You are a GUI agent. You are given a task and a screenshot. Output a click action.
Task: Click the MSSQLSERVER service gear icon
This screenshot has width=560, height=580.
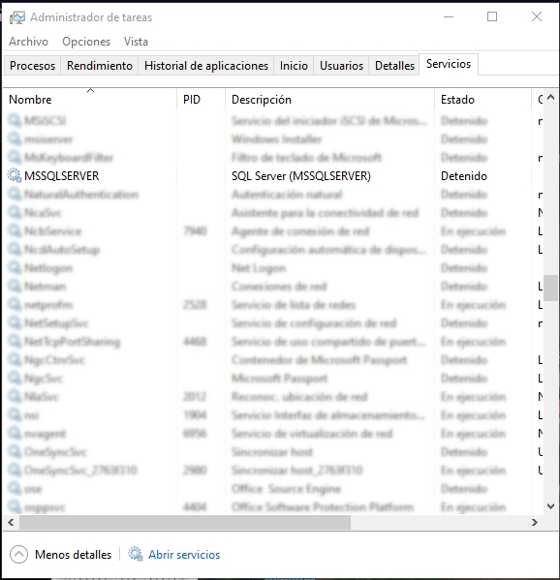pos(15,175)
